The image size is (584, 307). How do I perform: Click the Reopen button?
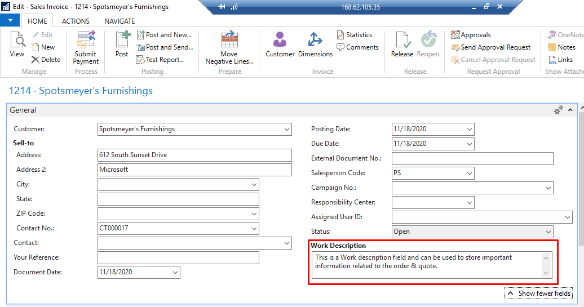pyautogui.click(x=428, y=45)
